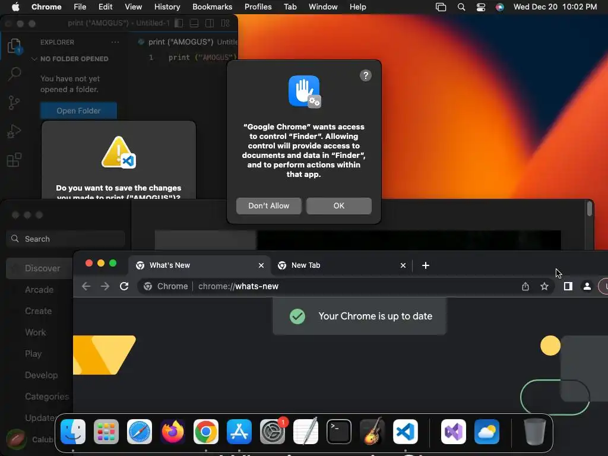Screen dimensions: 608x456
Task: Open App Store from the Dock
Action: (x=239, y=432)
